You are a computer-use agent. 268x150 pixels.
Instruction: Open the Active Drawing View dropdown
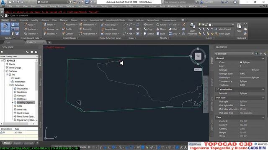[x=19, y=56]
